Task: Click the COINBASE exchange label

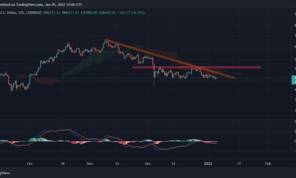Action: [x=34, y=13]
